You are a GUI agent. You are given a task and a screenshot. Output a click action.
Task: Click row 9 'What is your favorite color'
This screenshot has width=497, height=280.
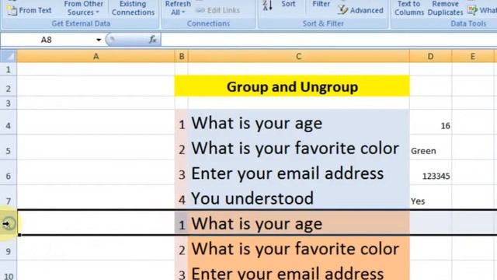(x=298, y=248)
